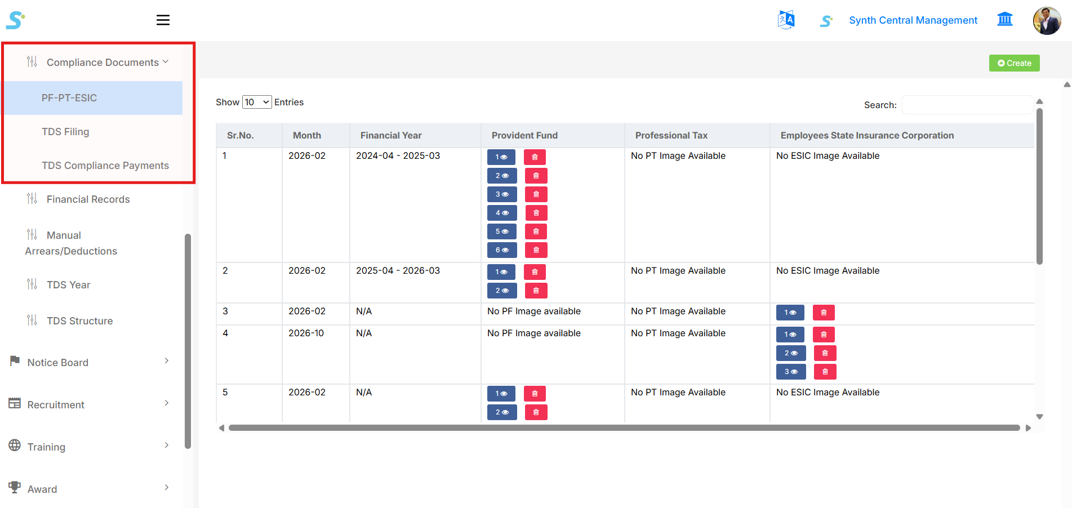
Task: View the first Provident Fund document for row 1
Action: [x=501, y=157]
